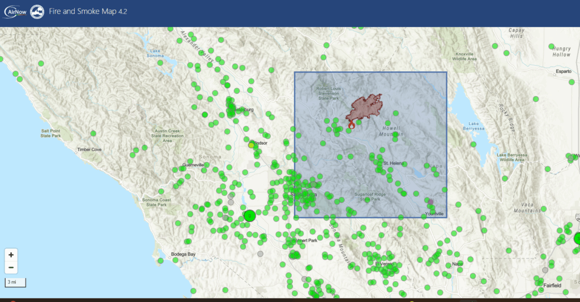
Task: Click the large green monitor at right edge
Action: point(577,239)
